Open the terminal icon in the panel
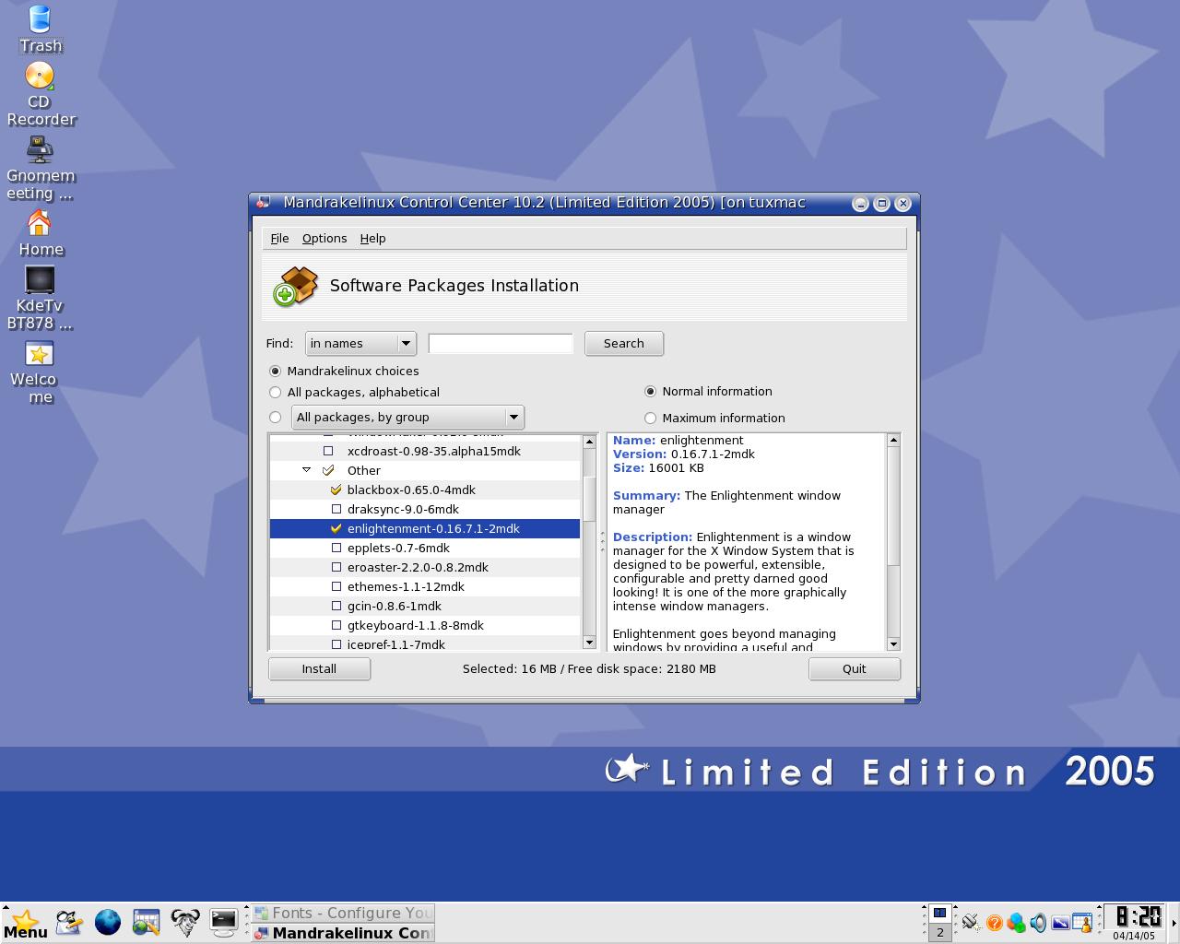The height and width of the screenshot is (944, 1180). 223,922
